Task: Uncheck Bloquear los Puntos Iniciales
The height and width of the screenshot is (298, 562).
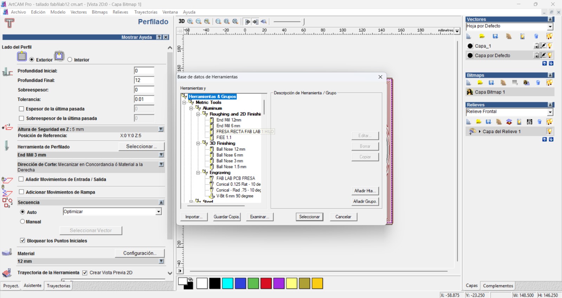Action: (22, 240)
